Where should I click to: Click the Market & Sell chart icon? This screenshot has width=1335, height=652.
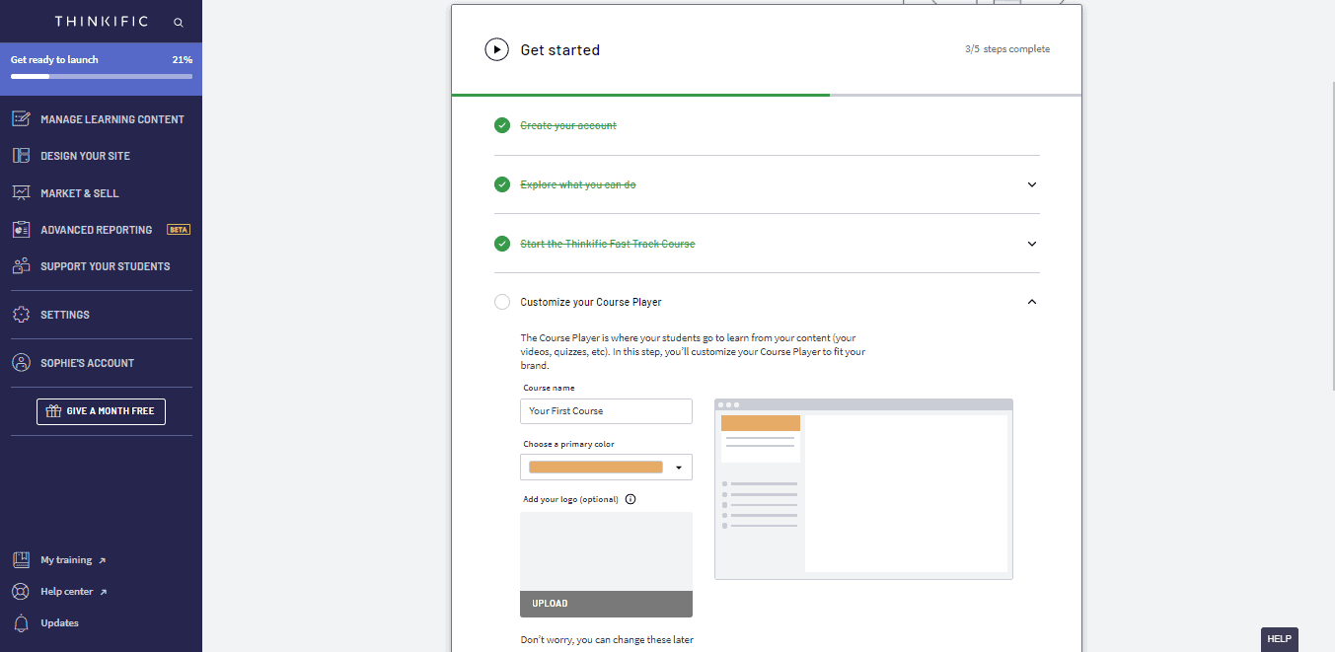tap(21, 193)
